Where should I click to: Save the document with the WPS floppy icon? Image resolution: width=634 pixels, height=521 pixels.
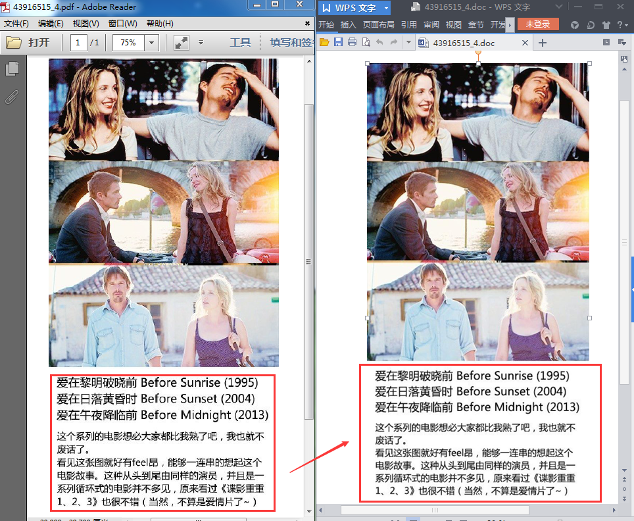339,42
